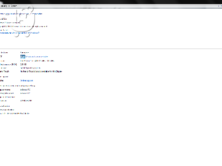Screen dimensions: 222x166
Task: Click the Computer name value
Action: coord(25,90)
